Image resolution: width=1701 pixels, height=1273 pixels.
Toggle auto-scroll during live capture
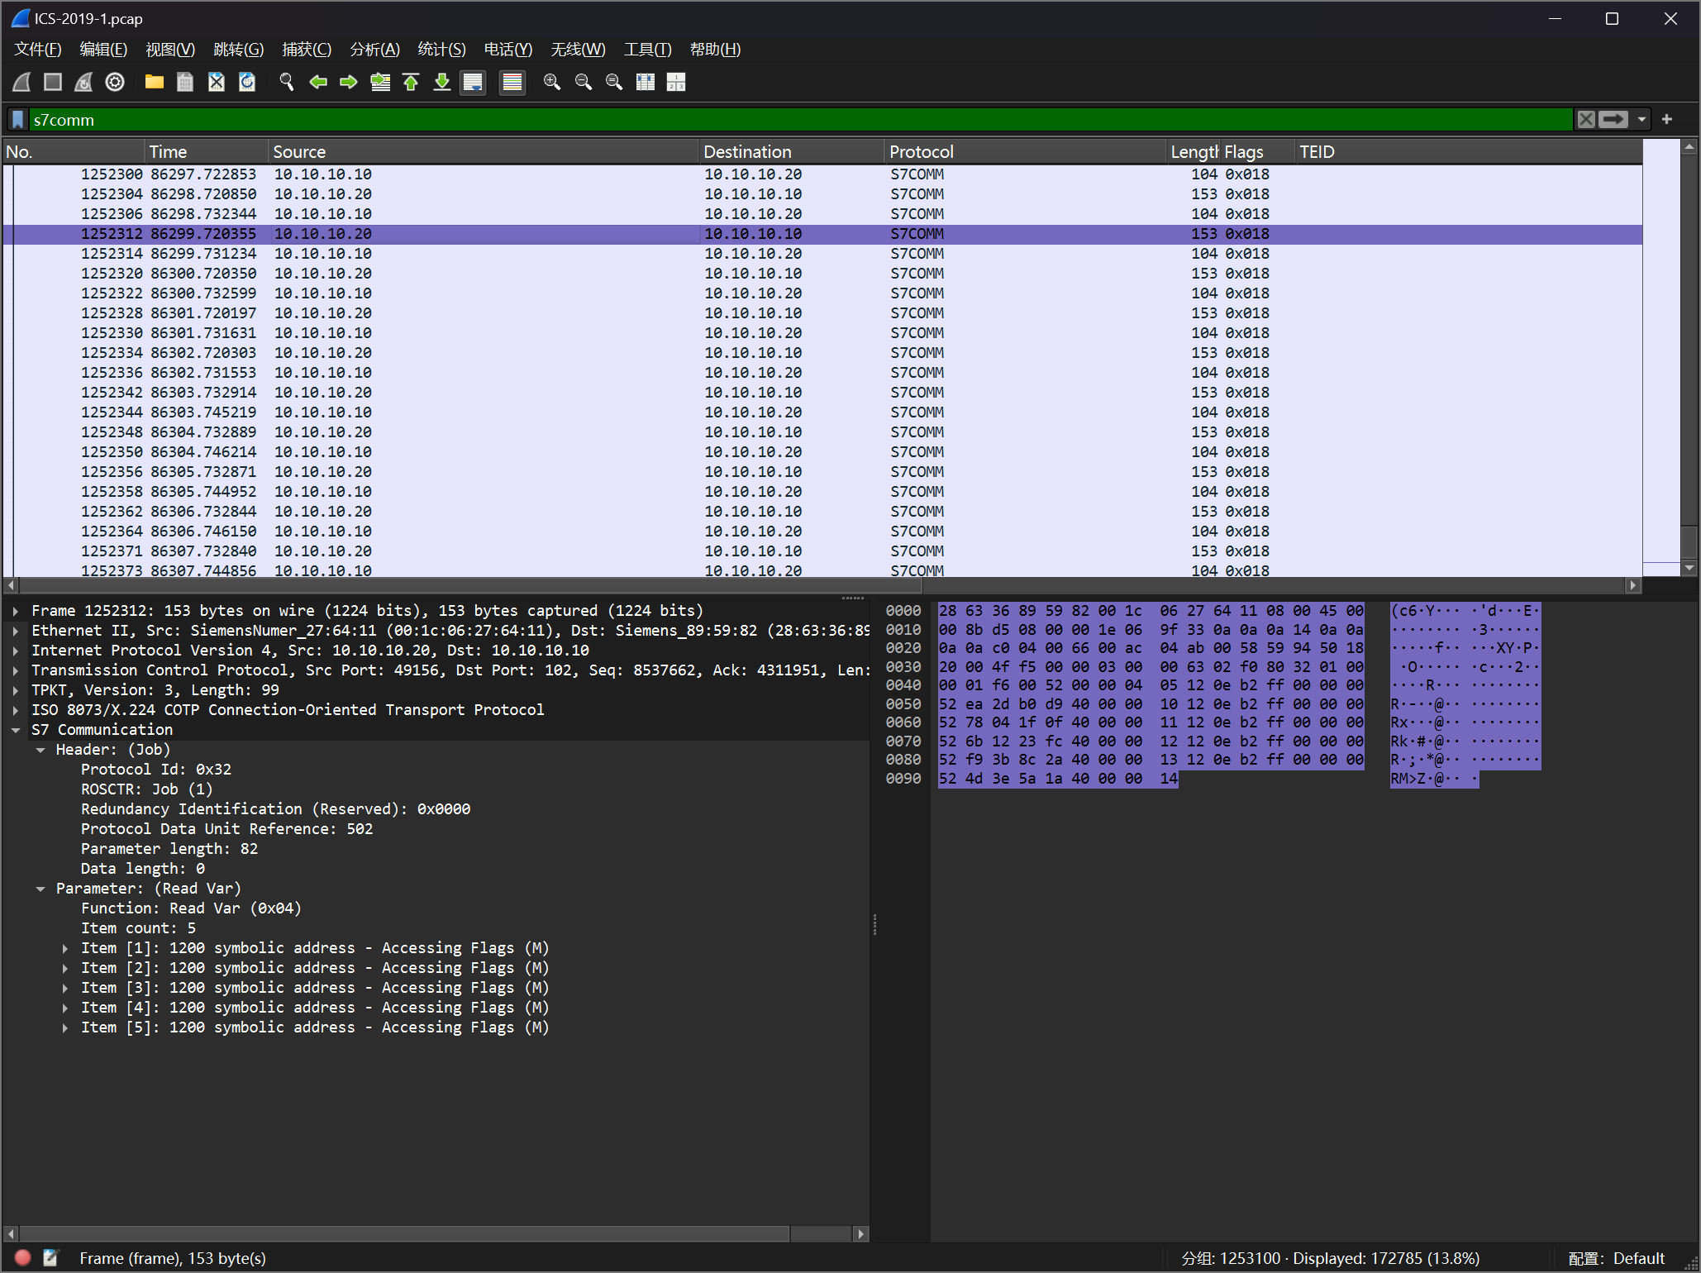(473, 82)
